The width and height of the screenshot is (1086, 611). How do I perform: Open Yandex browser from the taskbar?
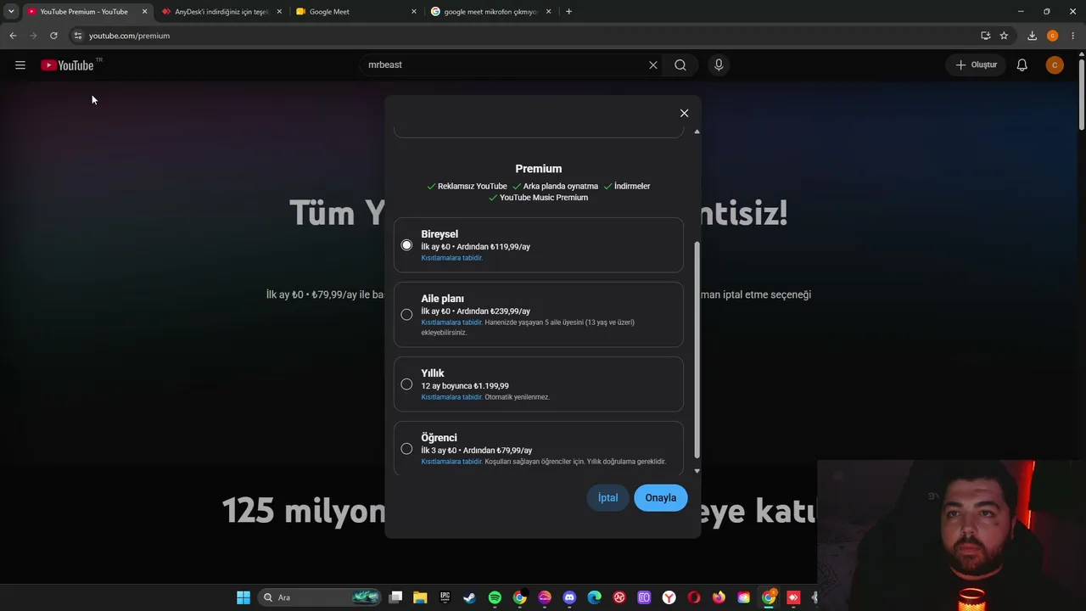coord(669,597)
